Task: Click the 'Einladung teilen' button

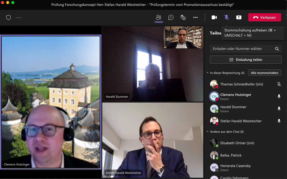Action: 245,60
